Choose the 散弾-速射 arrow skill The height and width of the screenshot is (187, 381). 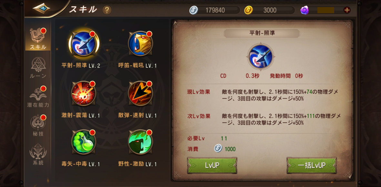(140, 93)
